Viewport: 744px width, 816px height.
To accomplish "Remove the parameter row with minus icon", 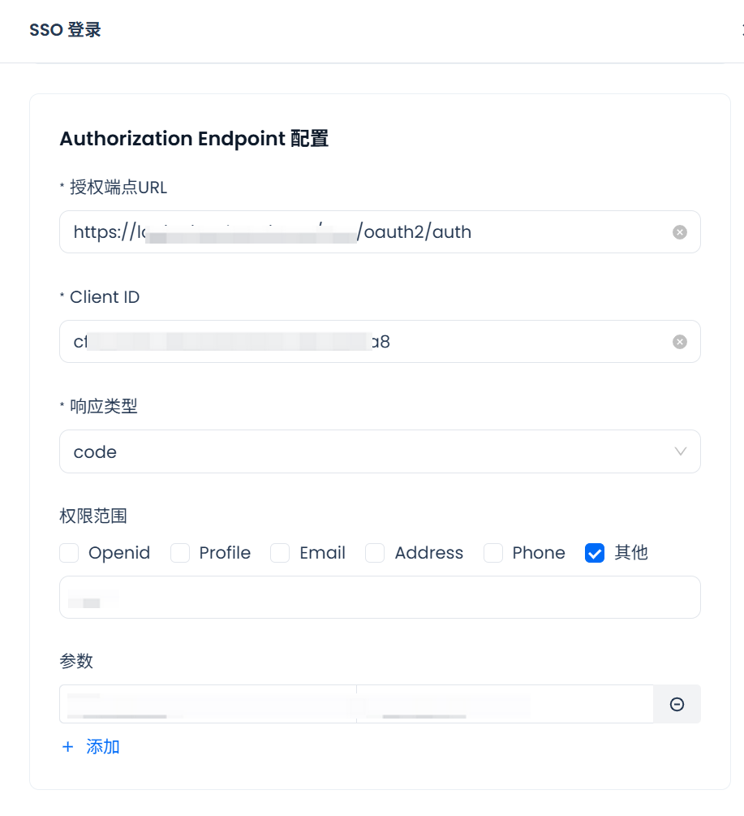I will tap(677, 704).
